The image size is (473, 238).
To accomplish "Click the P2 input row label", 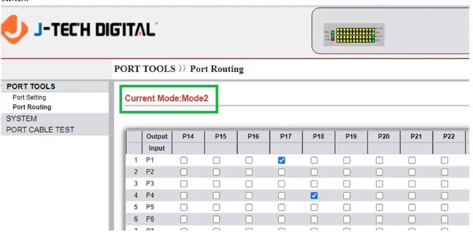I will pyautogui.click(x=150, y=172).
